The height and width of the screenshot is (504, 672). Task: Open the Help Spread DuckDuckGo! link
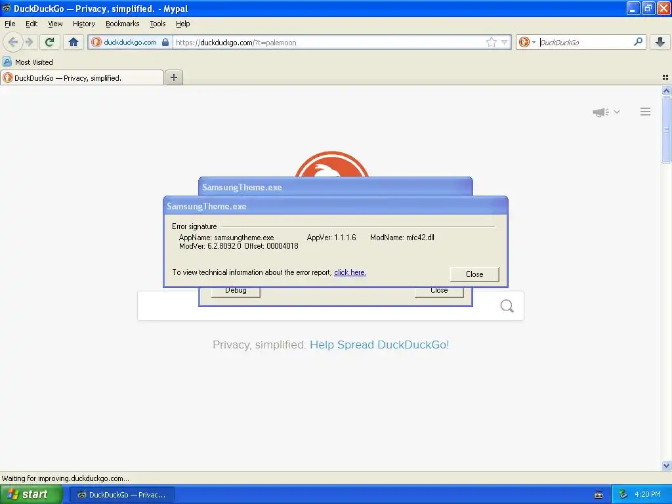point(379,345)
